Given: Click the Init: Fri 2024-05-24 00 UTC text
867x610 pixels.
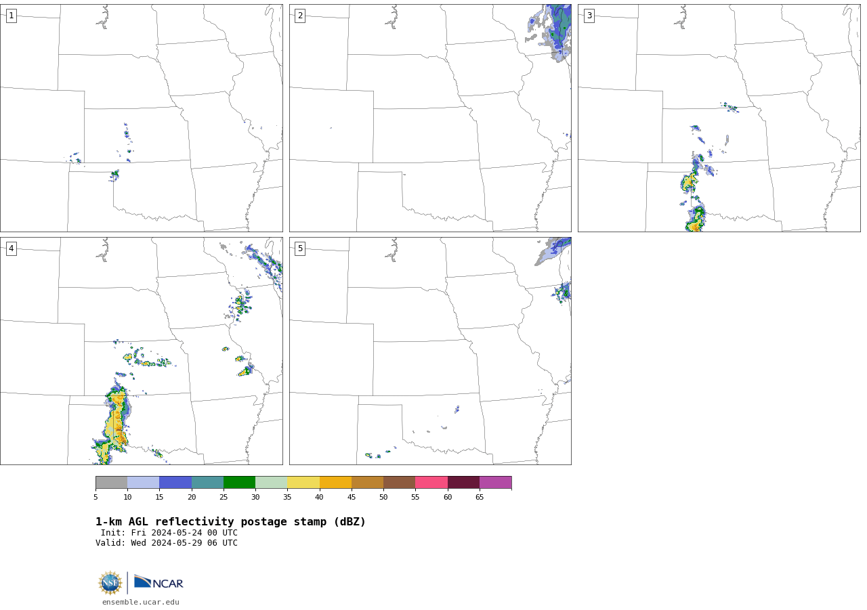Looking at the screenshot, I should point(169,533).
